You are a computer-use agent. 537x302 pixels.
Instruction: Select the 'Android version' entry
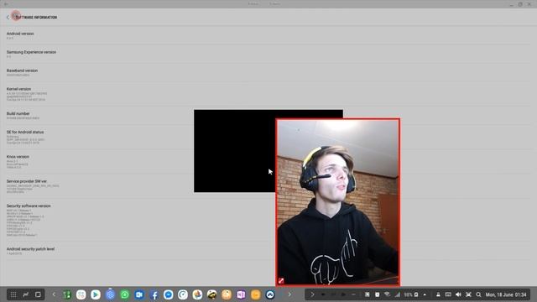coord(268,35)
